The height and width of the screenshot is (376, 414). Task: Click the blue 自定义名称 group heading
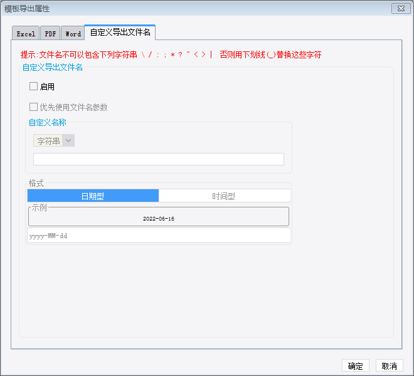(48, 122)
